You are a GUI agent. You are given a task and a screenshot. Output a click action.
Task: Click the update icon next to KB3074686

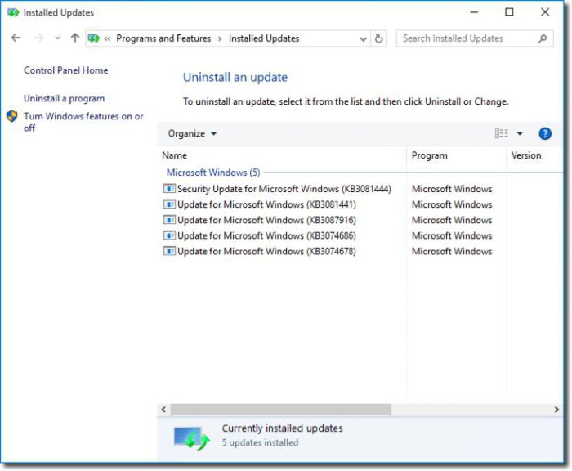pos(169,235)
